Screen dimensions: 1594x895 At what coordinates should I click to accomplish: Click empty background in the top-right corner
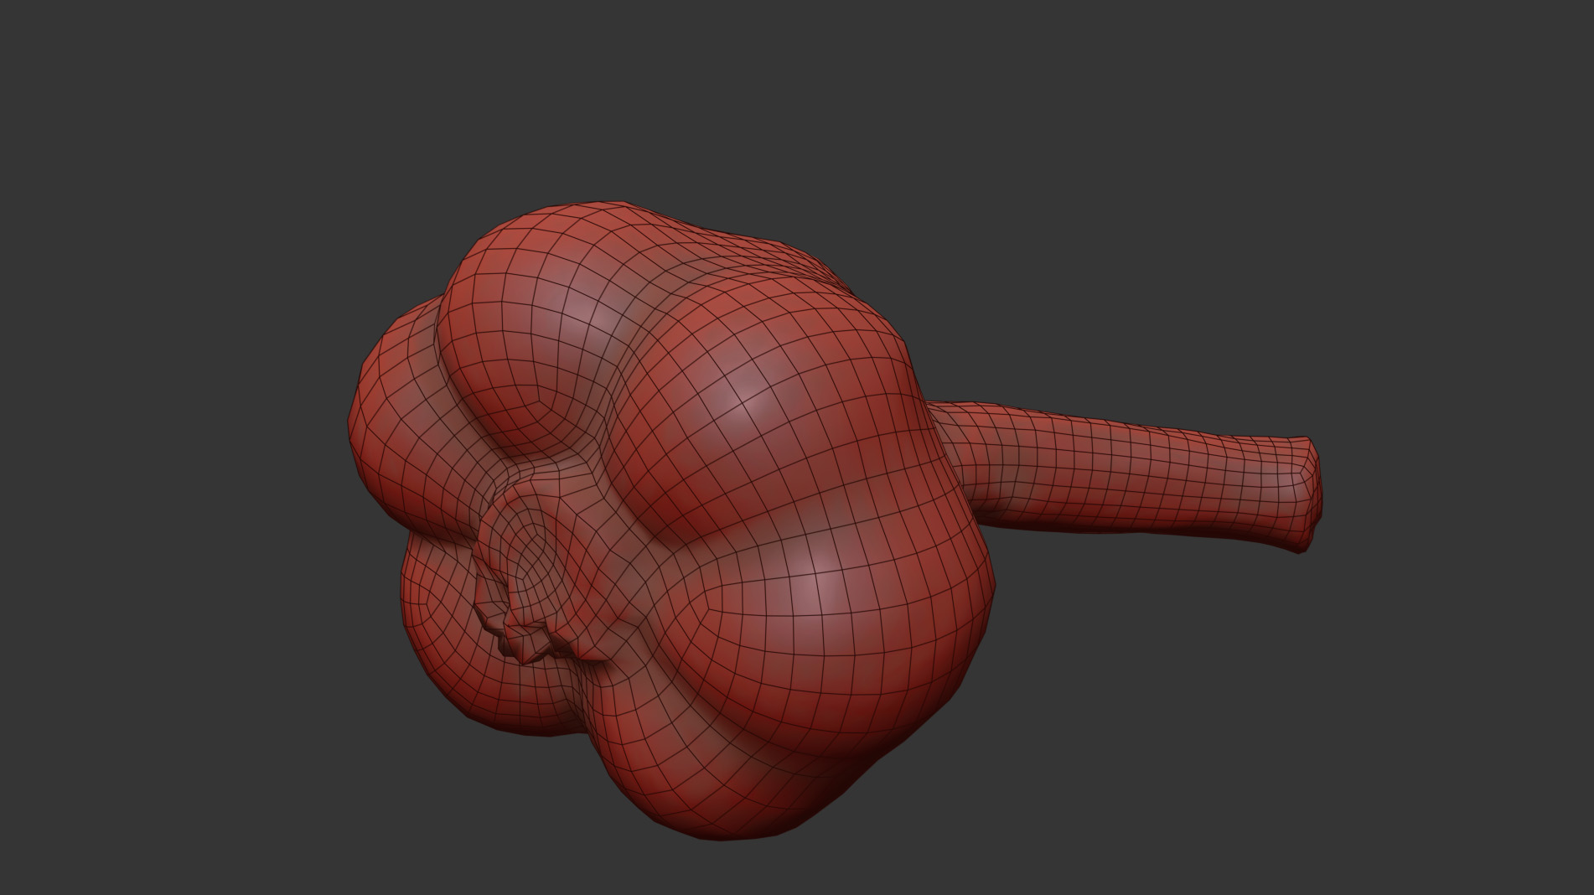coord(1509,67)
